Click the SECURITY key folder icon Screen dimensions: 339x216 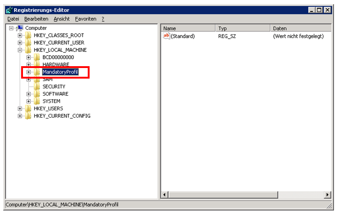coord(37,86)
